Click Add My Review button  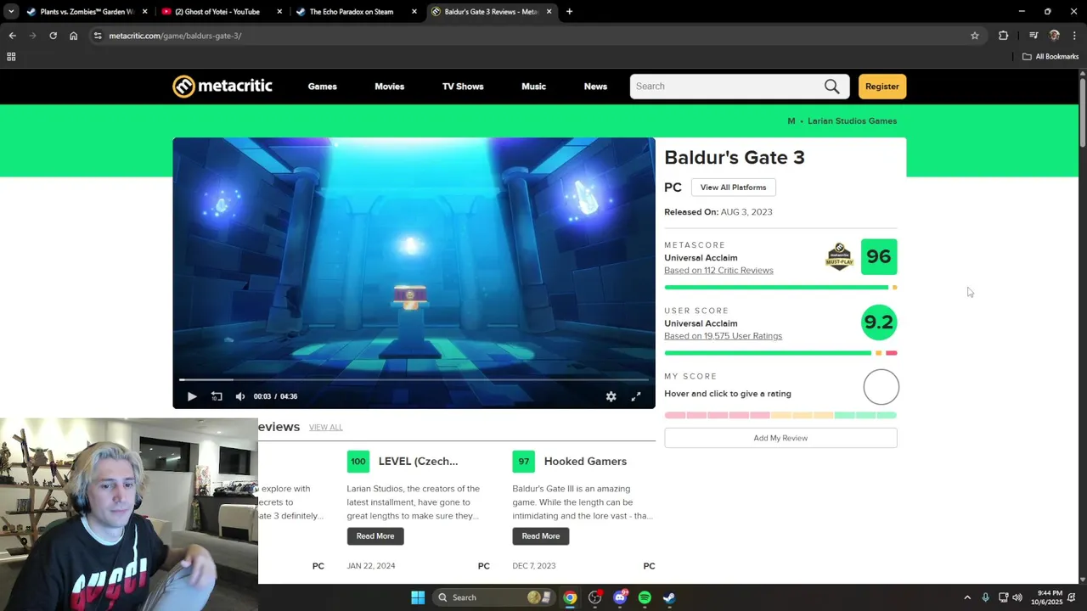tap(780, 438)
